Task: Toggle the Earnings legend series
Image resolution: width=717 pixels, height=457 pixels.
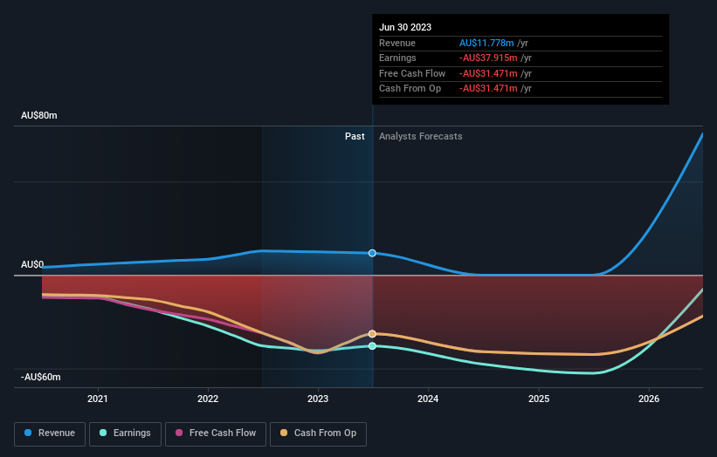Action: 125,433
